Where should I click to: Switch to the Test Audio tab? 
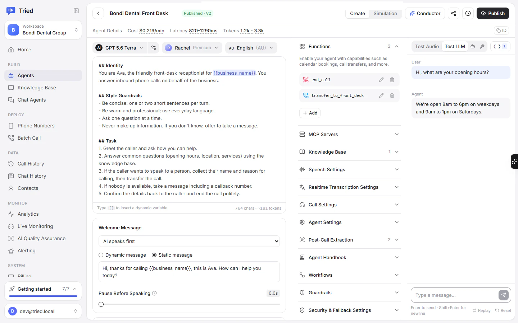[x=427, y=46]
